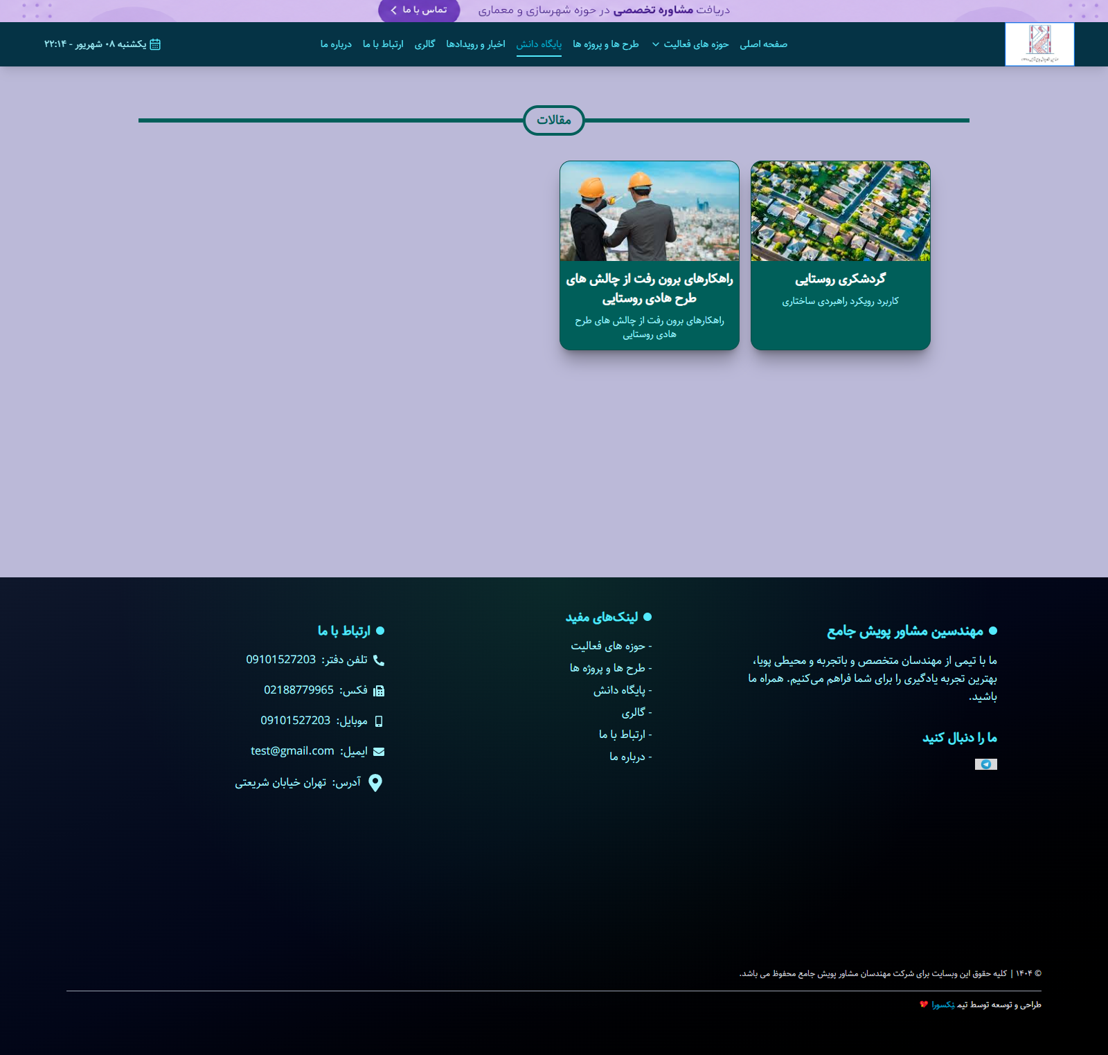Click the گردشگری روستایی article title
The image size is (1108, 1055).
[x=841, y=279]
